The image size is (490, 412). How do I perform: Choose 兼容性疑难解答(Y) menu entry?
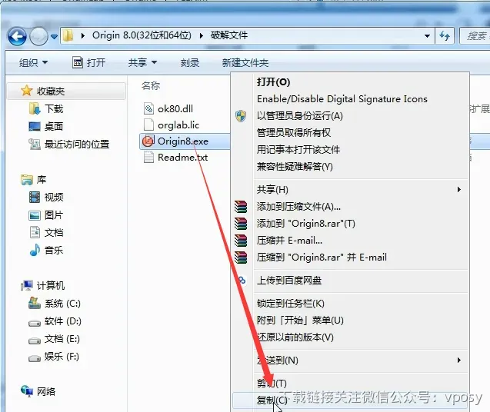coord(350,167)
